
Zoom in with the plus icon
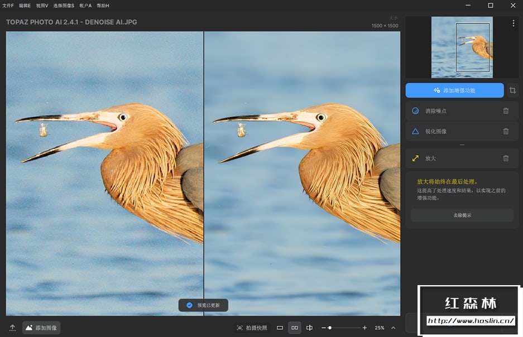(364, 328)
